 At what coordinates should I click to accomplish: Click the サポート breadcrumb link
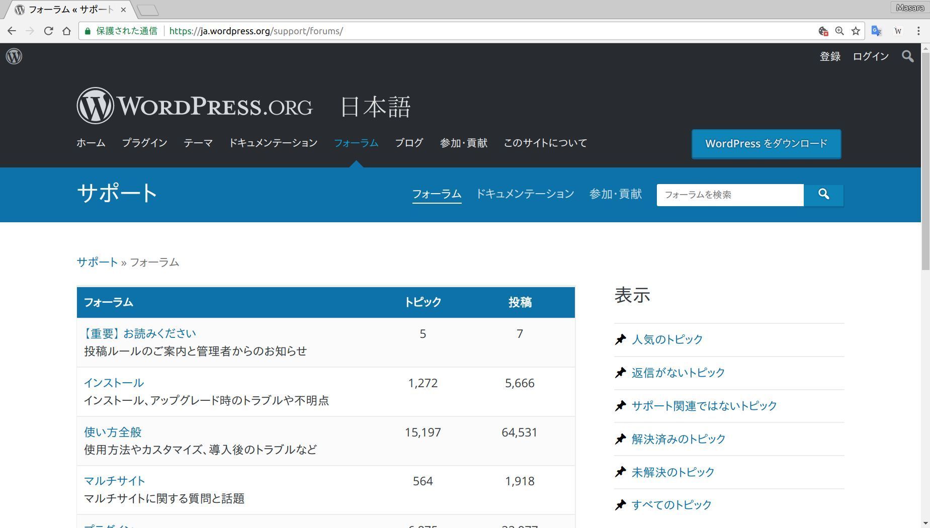click(97, 262)
